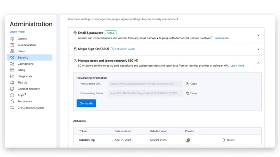280x157 pixels.
Task: Expand the Single Sign-On (SSO) section
Action: (x=258, y=49)
